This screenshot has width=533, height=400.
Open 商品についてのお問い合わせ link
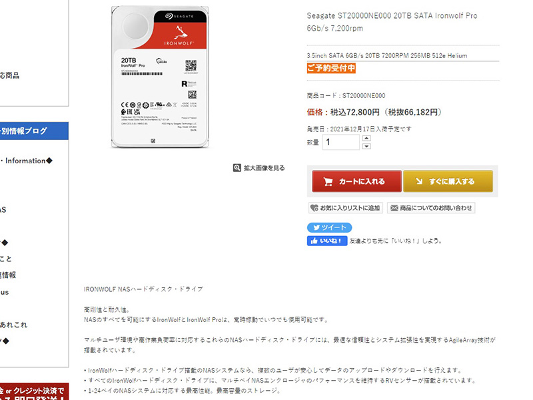coord(431,208)
